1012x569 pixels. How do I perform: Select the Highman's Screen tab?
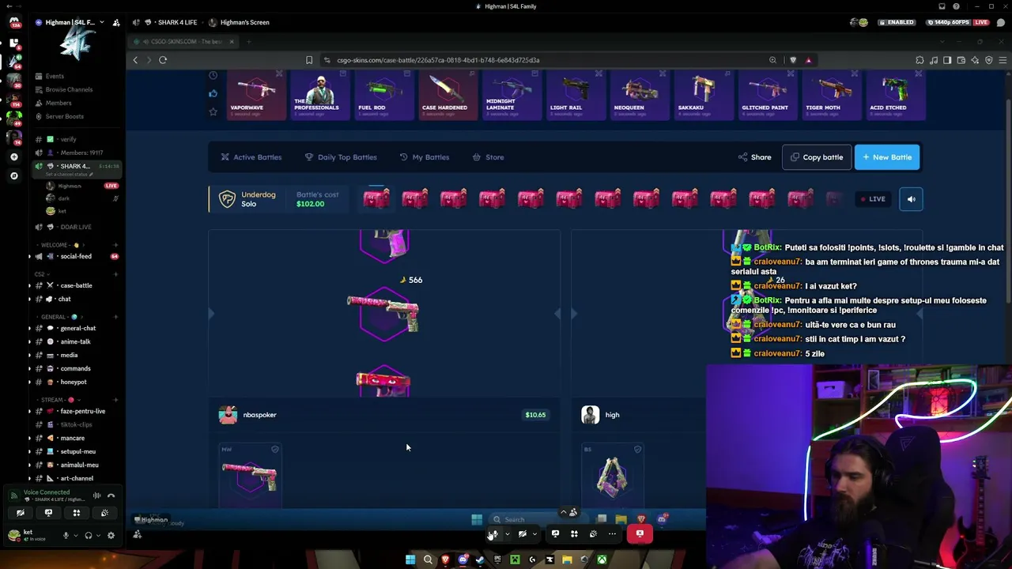(x=240, y=22)
